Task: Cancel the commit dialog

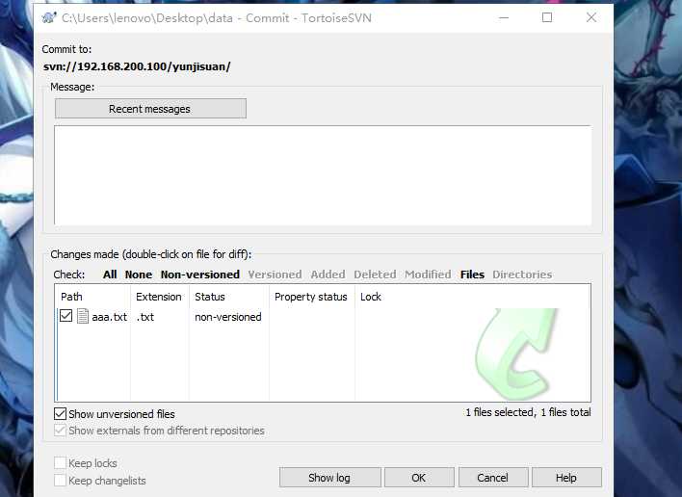Action: [x=493, y=478]
